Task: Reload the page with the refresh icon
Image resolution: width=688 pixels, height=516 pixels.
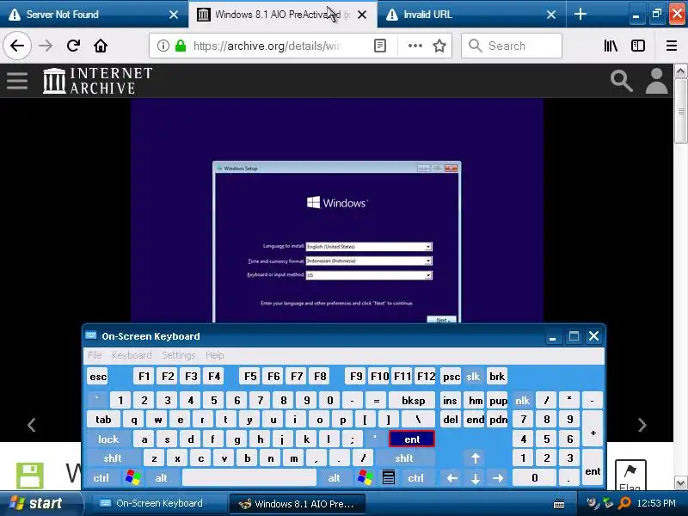Action: click(73, 46)
